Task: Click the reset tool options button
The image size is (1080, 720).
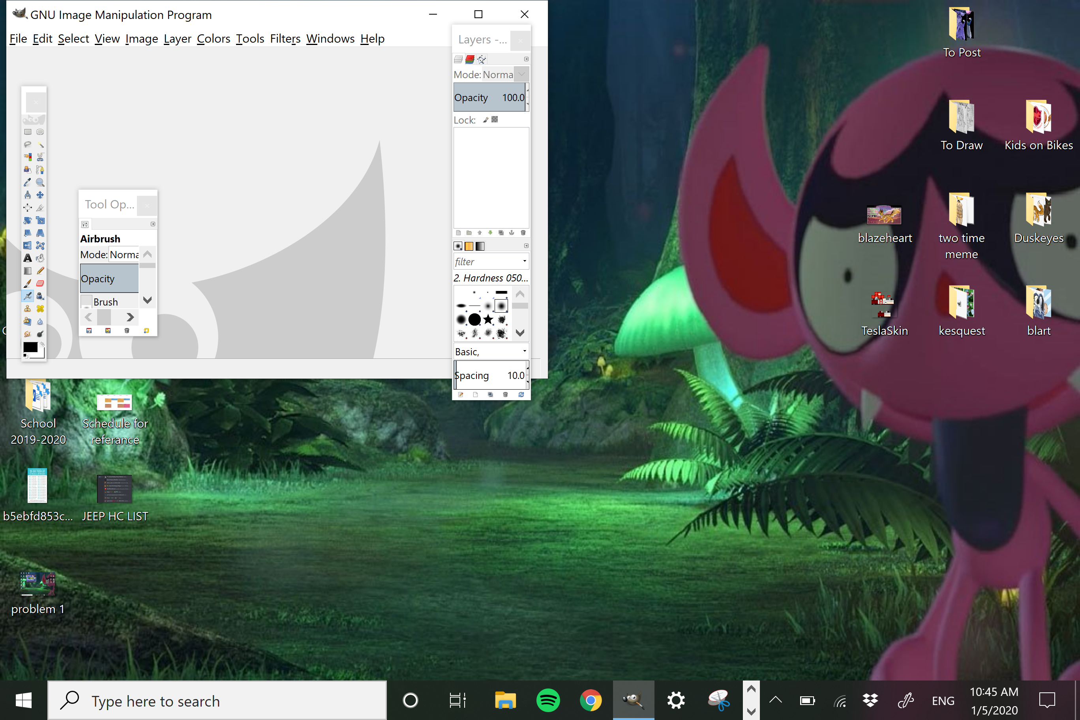Action: tap(146, 331)
